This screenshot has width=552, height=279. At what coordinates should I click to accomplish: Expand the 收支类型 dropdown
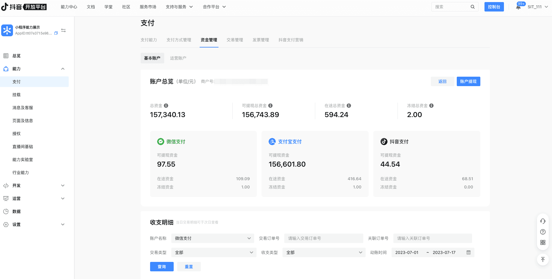coord(324,252)
